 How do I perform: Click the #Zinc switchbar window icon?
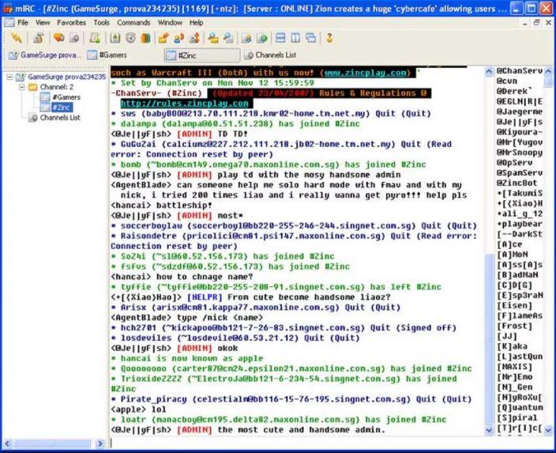pyautogui.click(x=171, y=55)
